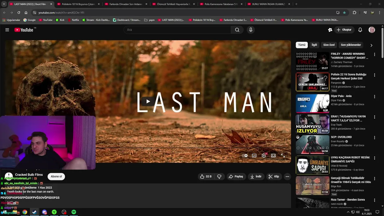Open Discord from taskbar

tap(44, 212)
